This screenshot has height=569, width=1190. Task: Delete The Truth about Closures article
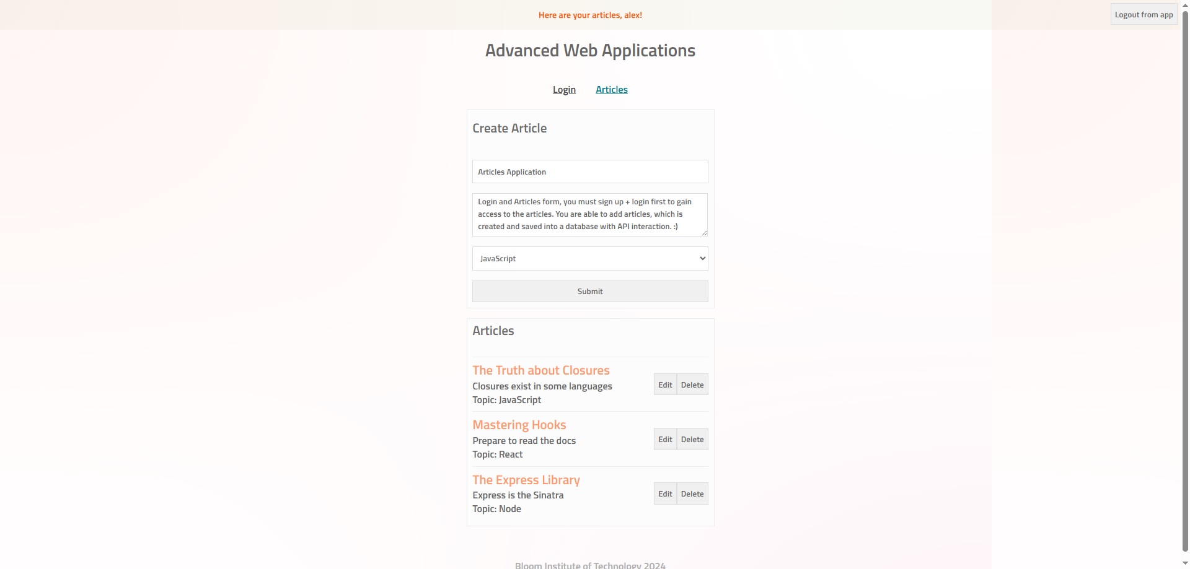pos(692,384)
